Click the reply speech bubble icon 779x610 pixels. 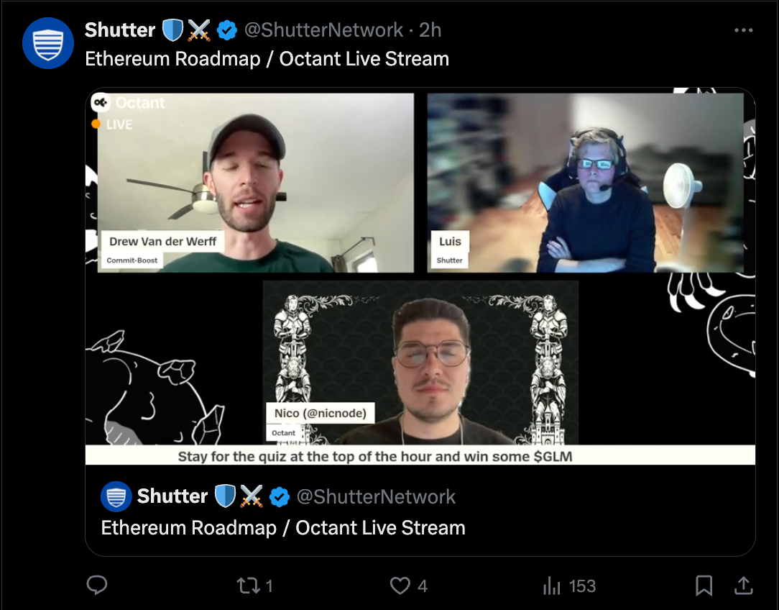tap(97, 585)
